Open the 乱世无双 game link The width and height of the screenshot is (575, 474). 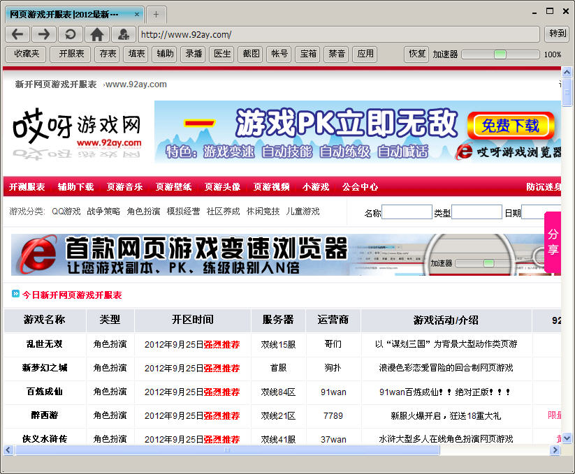(44, 344)
